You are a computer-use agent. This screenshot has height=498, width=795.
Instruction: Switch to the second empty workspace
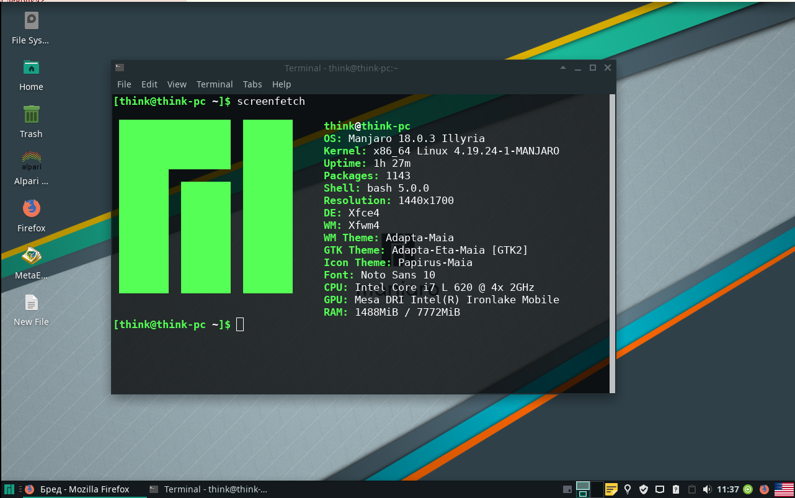597,489
